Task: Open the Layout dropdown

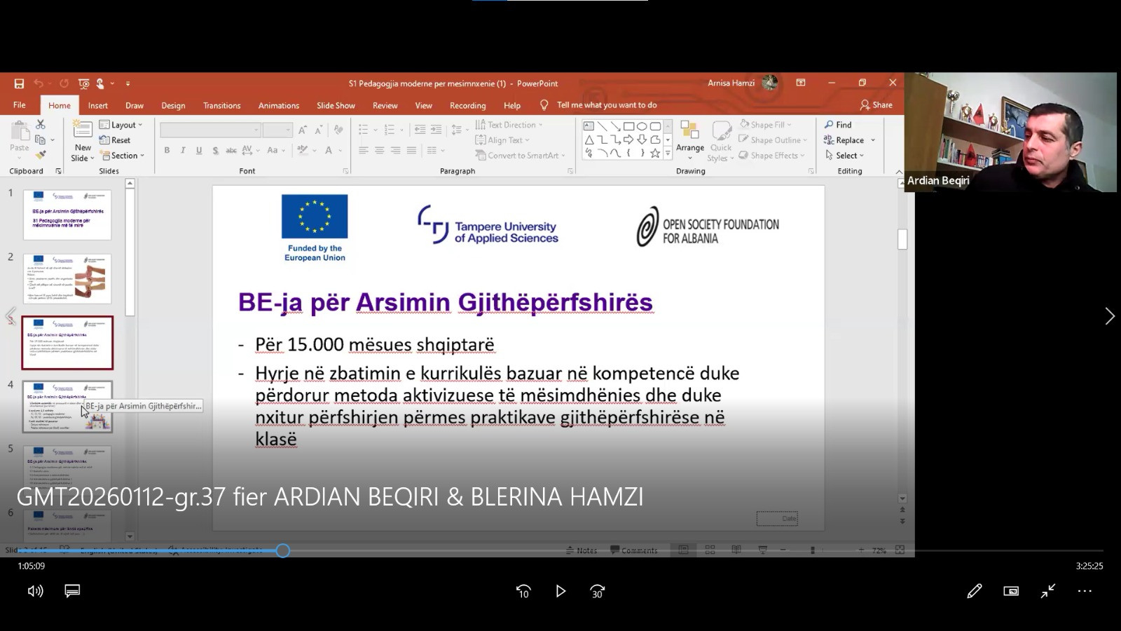Action: click(x=121, y=125)
